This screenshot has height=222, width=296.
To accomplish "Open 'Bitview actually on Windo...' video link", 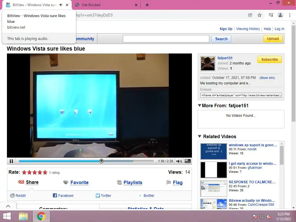I will click(x=252, y=201).
